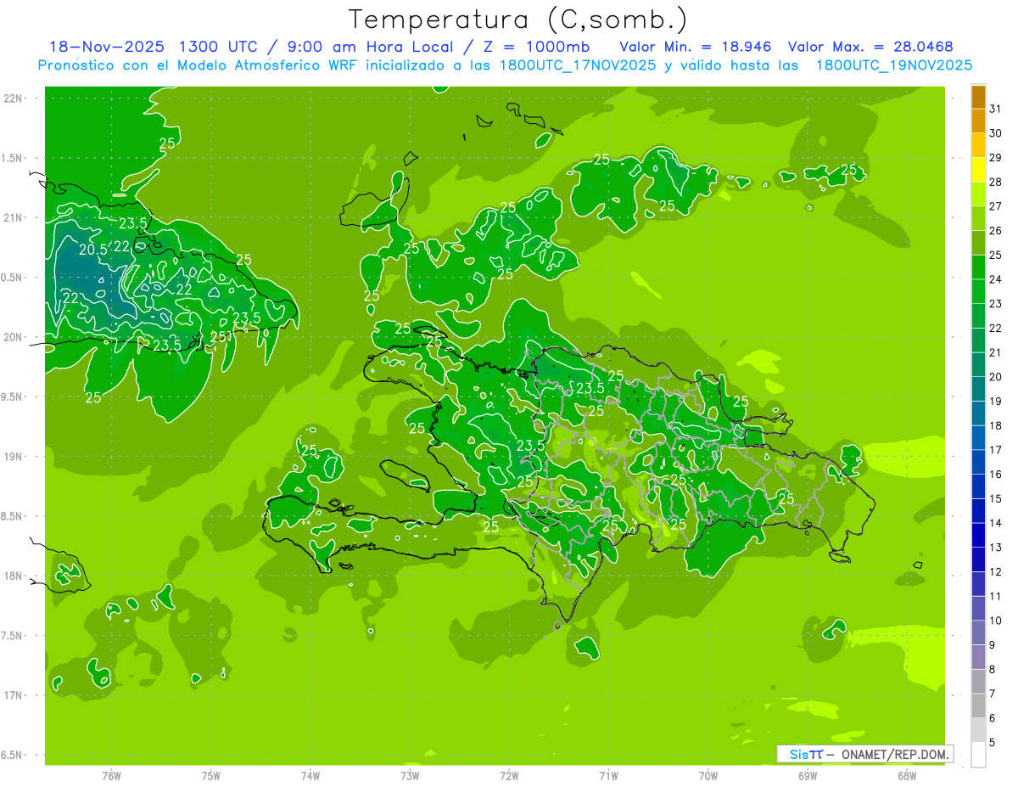
Task: Click the "70W" longitude axis label
Action: click(708, 776)
